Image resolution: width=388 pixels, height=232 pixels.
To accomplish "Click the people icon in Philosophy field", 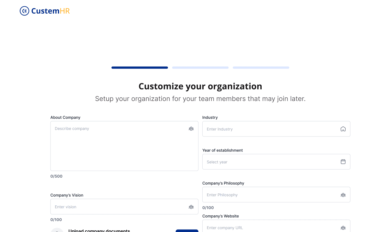I will [343, 195].
